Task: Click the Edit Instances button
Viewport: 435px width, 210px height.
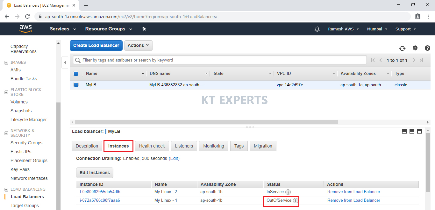Action: click(95, 173)
